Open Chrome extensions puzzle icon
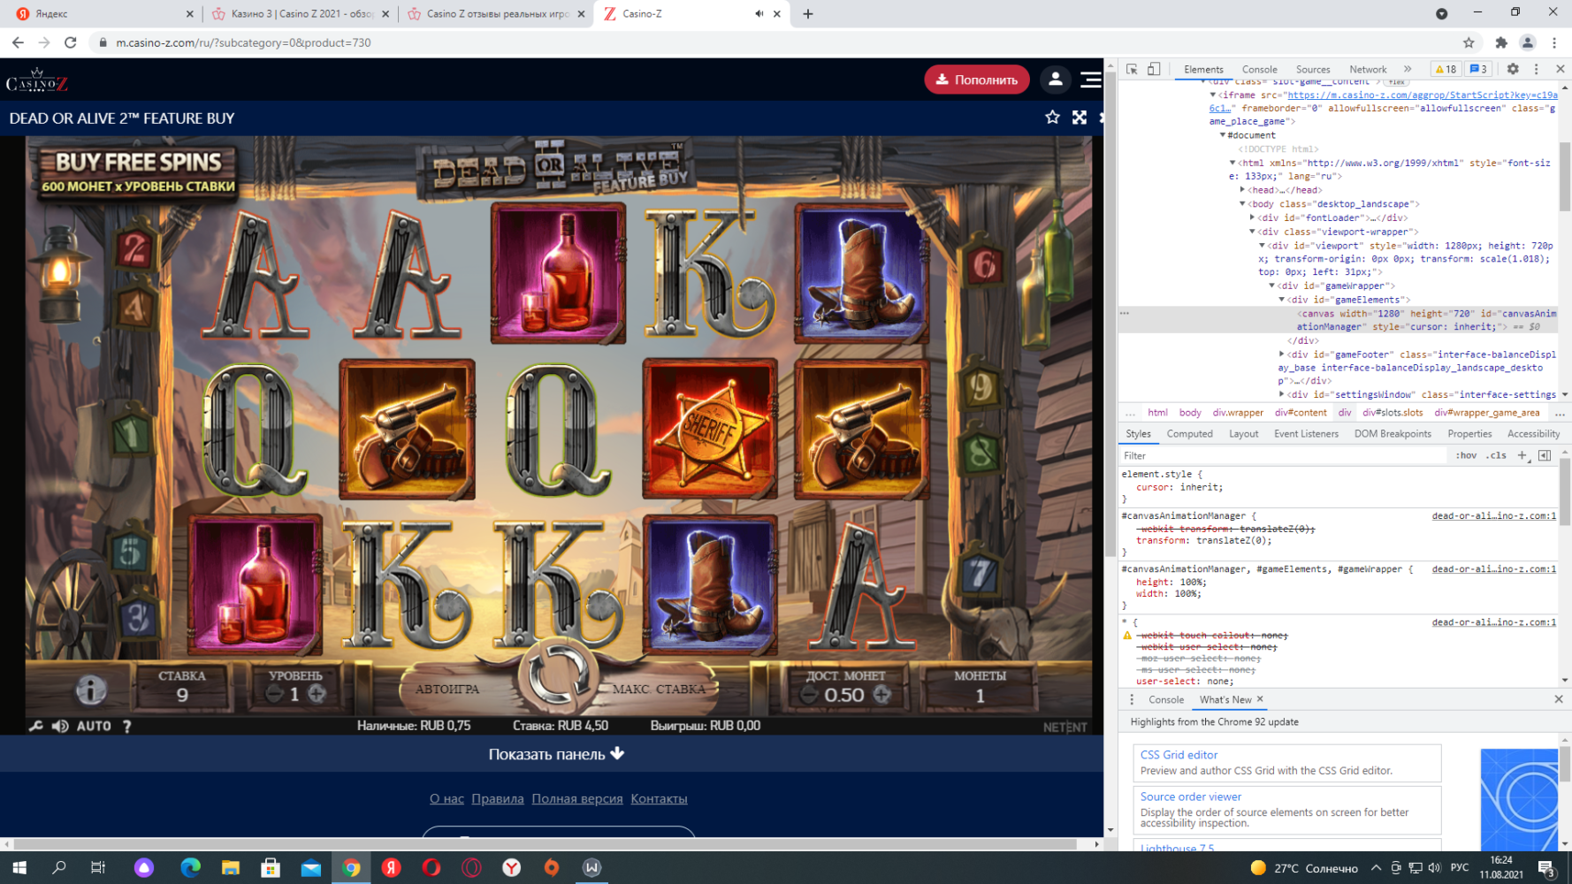1572x884 pixels. (1501, 42)
